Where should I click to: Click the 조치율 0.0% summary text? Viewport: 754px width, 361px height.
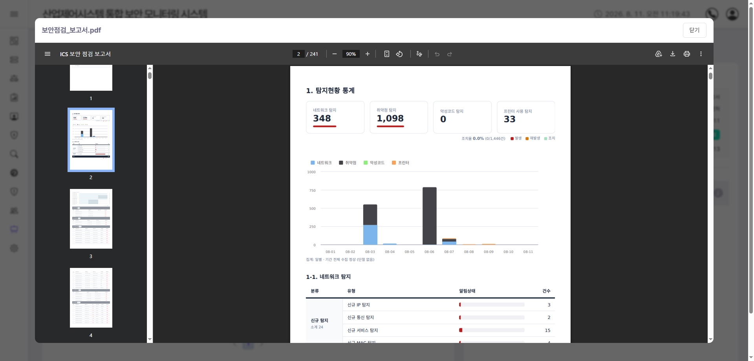pos(483,139)
